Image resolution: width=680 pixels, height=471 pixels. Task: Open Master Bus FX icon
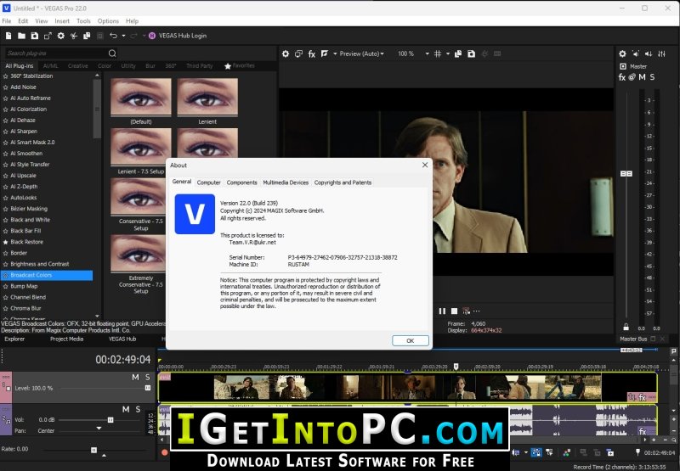[x=622, y=77]
